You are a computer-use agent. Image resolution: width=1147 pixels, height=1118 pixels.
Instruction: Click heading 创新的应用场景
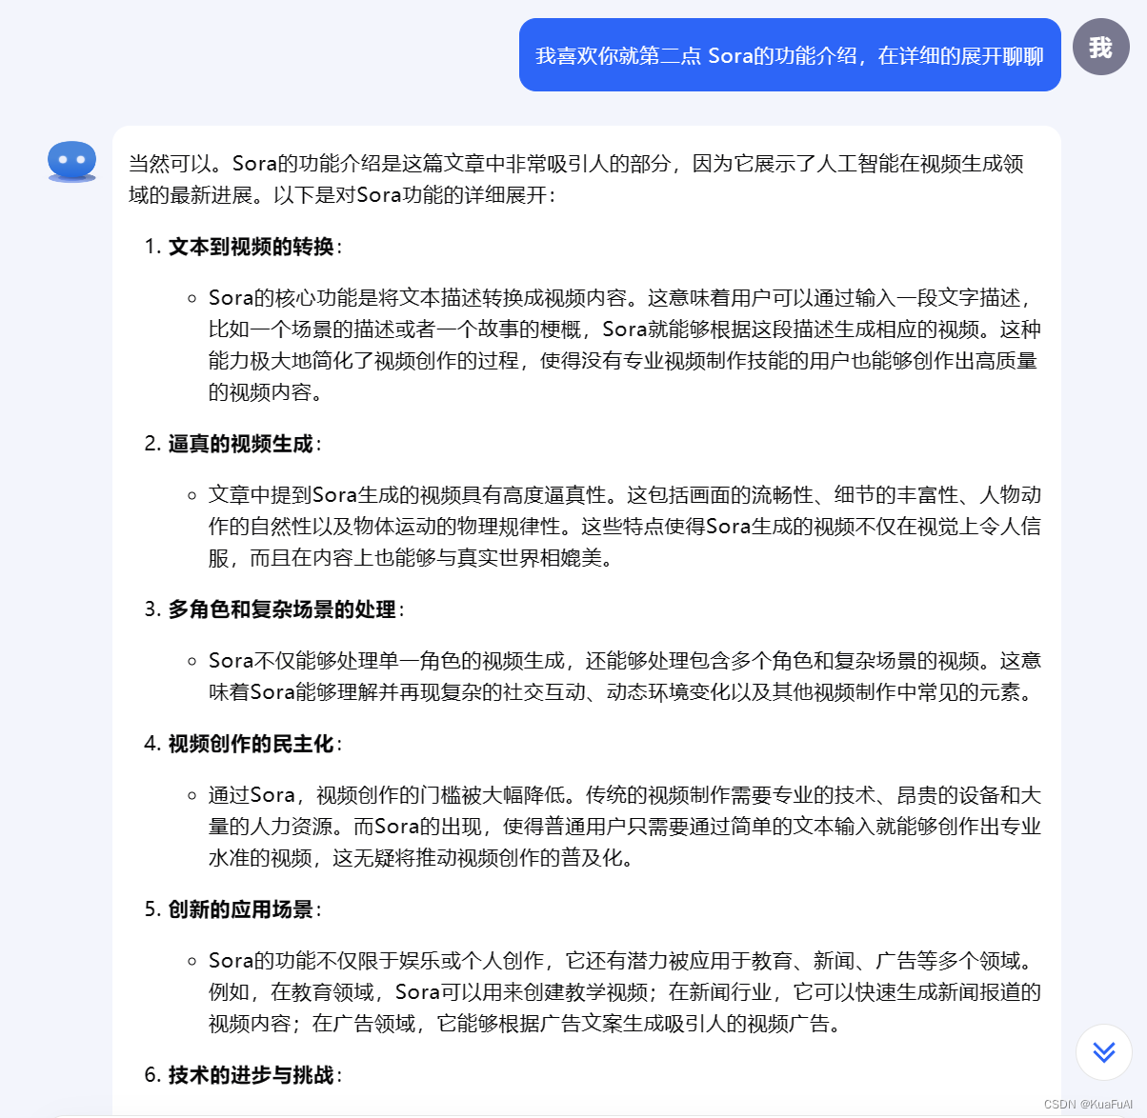pyautogui.click(x=241, y=909)
